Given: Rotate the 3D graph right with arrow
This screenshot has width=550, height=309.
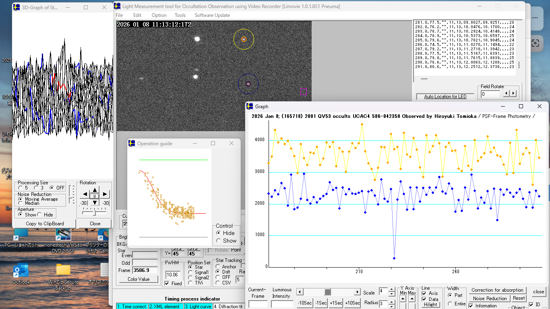Looking at the screenshot, I should point(104,194).
